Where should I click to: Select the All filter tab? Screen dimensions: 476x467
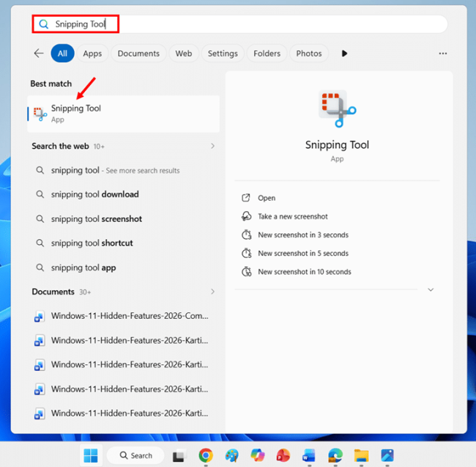click(62, 54)
